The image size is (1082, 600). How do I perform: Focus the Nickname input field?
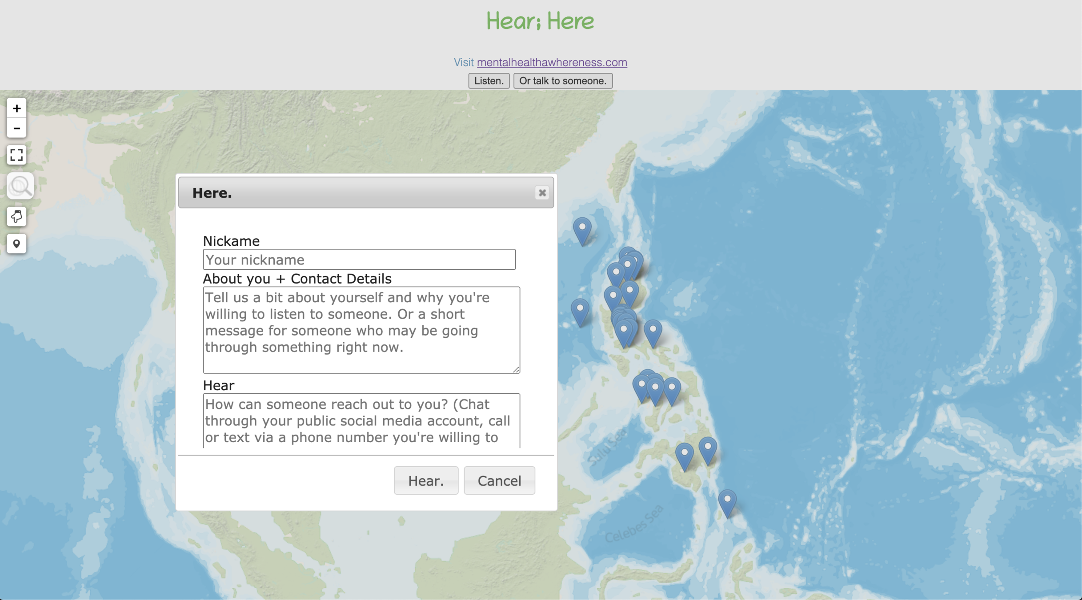(x=359, y=260)
